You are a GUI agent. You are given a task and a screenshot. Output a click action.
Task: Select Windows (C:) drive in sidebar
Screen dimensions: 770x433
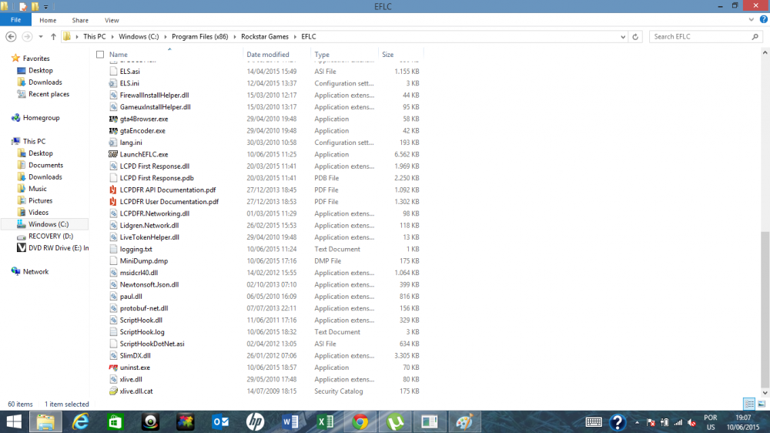point(49,224)
